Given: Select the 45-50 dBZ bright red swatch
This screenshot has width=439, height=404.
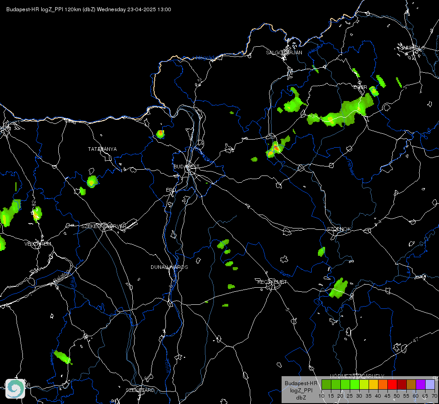Looking at the screenshot, I should (392, 385).
